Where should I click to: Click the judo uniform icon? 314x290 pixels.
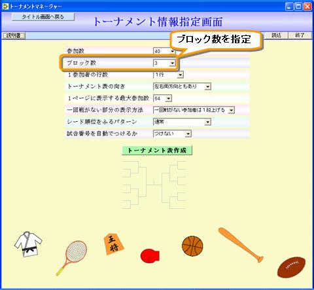pos(28,244)
